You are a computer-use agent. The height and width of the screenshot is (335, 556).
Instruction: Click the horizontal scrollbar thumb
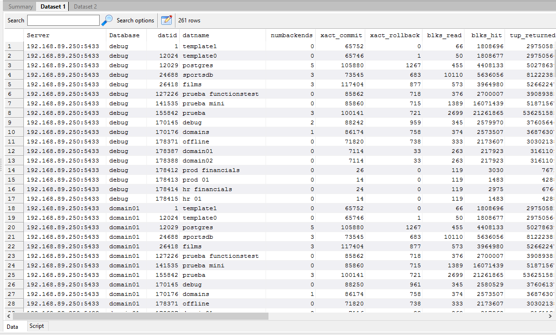(141, 316)
